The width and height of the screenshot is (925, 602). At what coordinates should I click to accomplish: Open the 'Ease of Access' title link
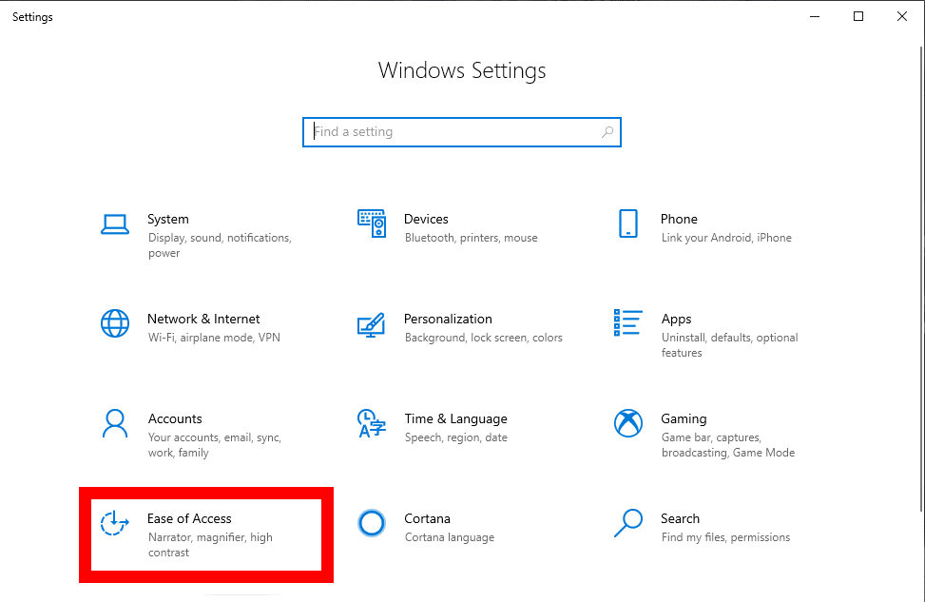189,518
